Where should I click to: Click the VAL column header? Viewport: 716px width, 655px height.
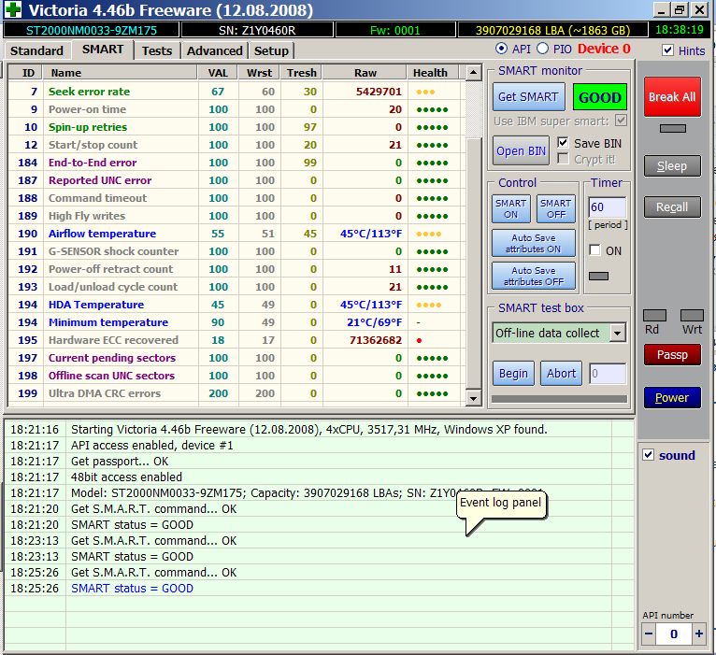tap(218, 73)
